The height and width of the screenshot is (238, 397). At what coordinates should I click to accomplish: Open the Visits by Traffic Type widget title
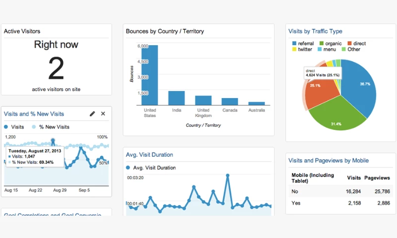tap(315, 31)
